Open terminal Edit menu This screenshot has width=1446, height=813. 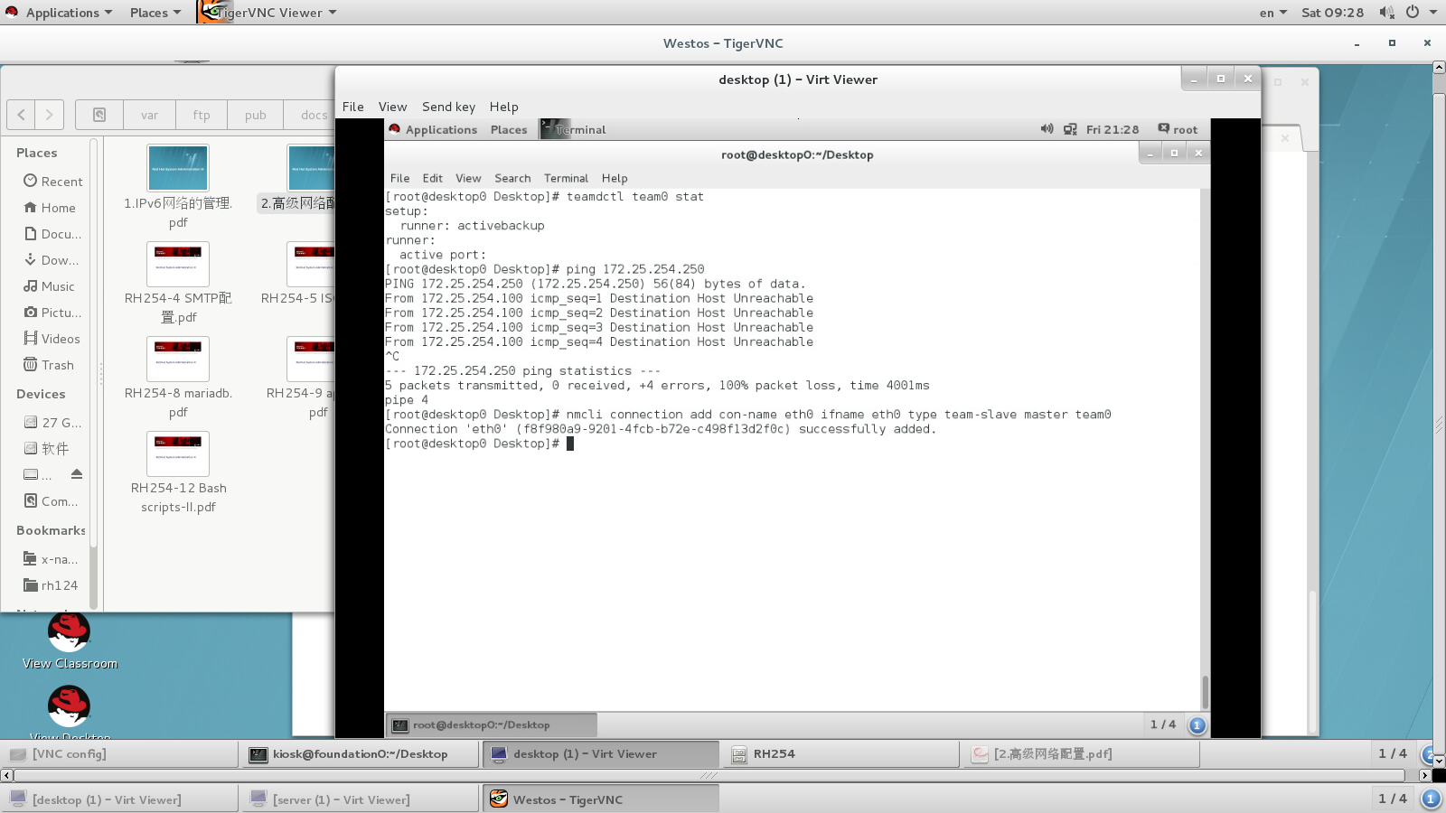tap(432, 179)
